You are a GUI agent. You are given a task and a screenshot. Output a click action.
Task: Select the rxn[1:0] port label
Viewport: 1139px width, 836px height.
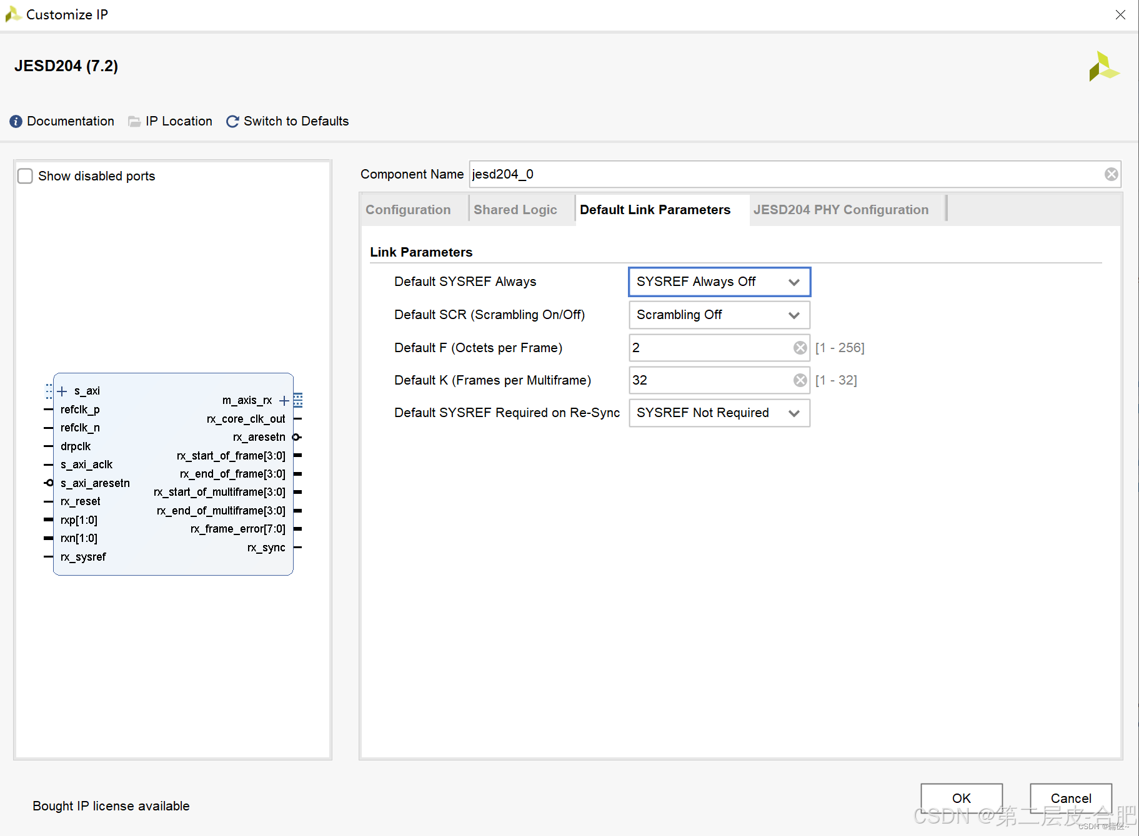pyautogui.click(x=79, y=538)
